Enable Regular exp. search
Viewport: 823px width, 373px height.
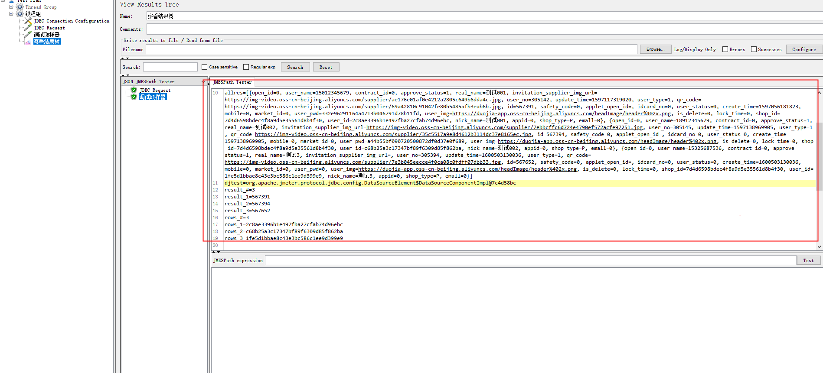point(246,67)
